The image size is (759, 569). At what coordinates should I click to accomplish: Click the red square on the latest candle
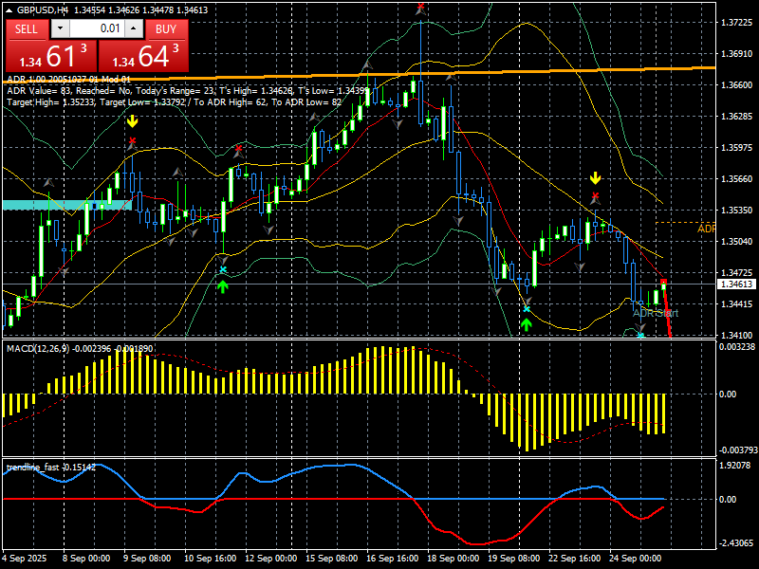[663, 282]
